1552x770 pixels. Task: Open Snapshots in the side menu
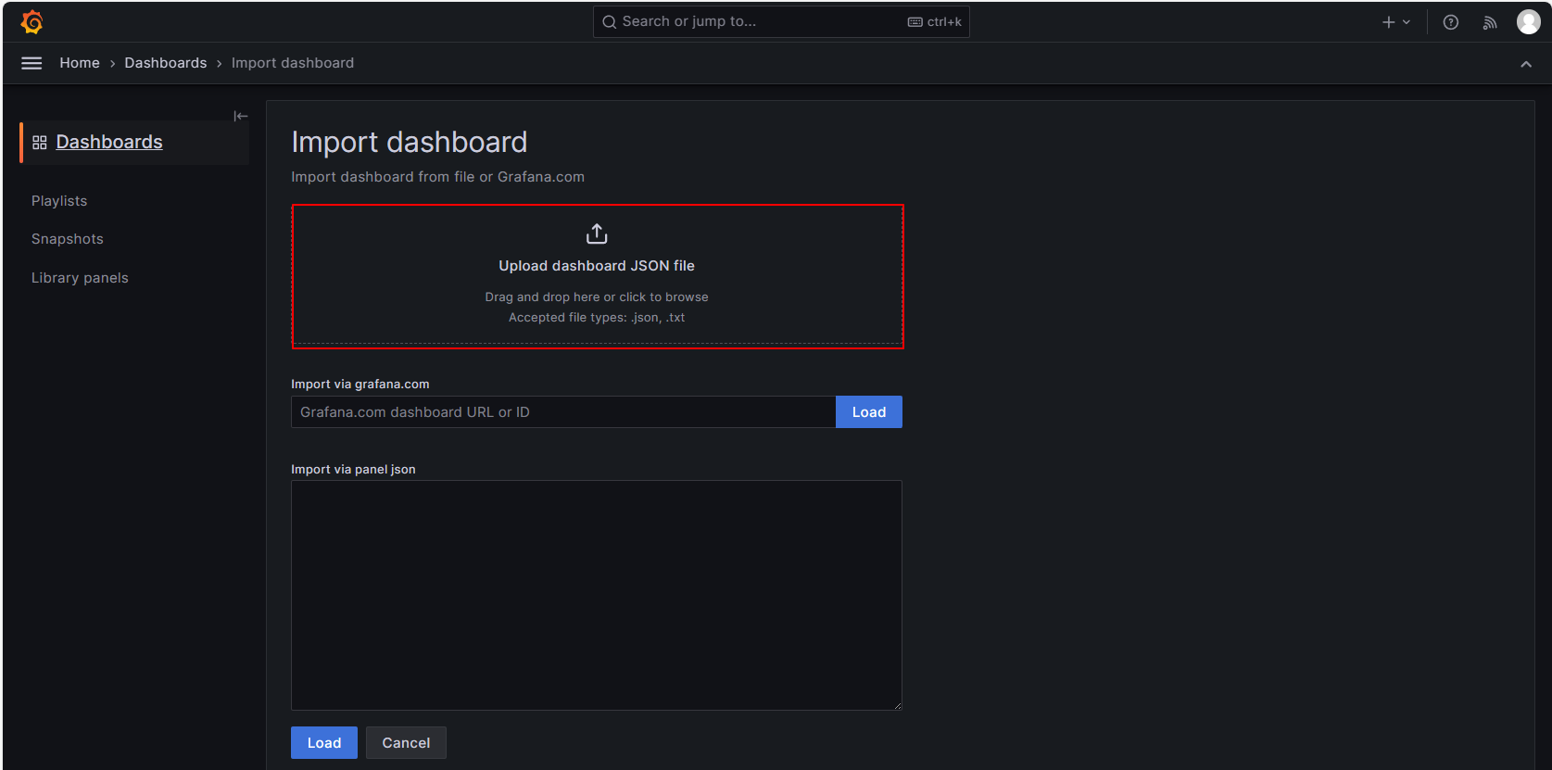[x=68, y=239]
